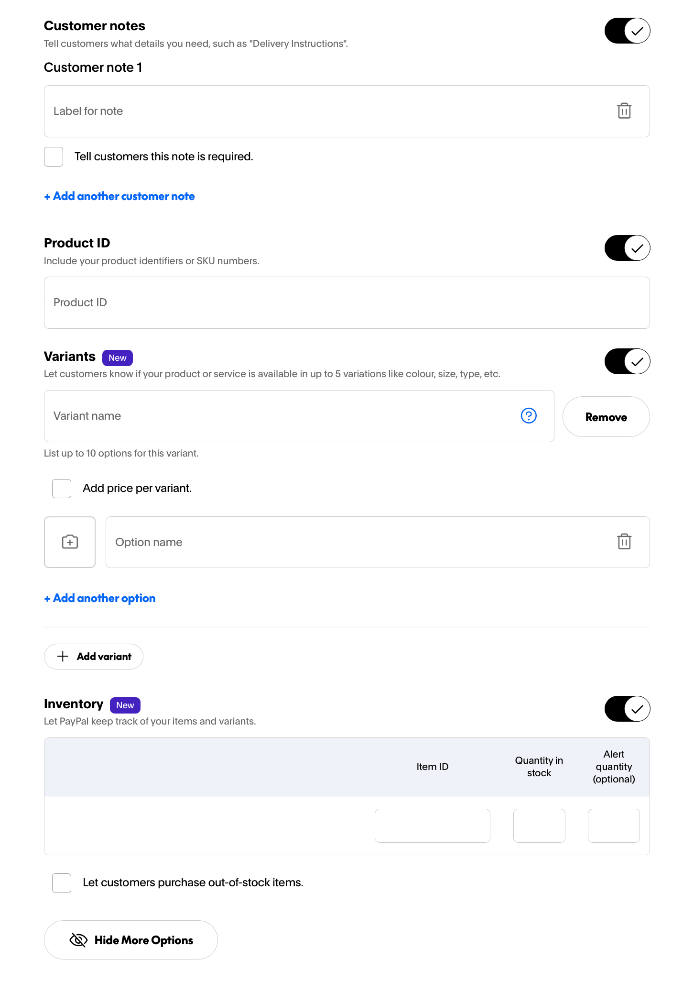Check 'Tell customers this note is required'

point(54,156)
